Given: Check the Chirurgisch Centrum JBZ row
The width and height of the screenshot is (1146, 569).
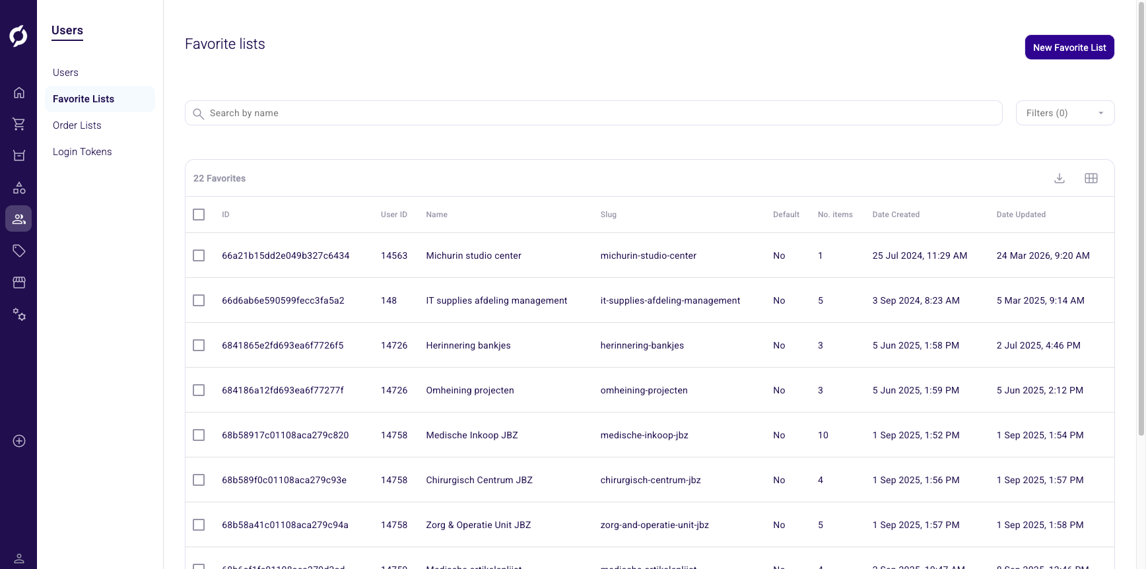Looking at the screenshot, I should tap(199, 480).
